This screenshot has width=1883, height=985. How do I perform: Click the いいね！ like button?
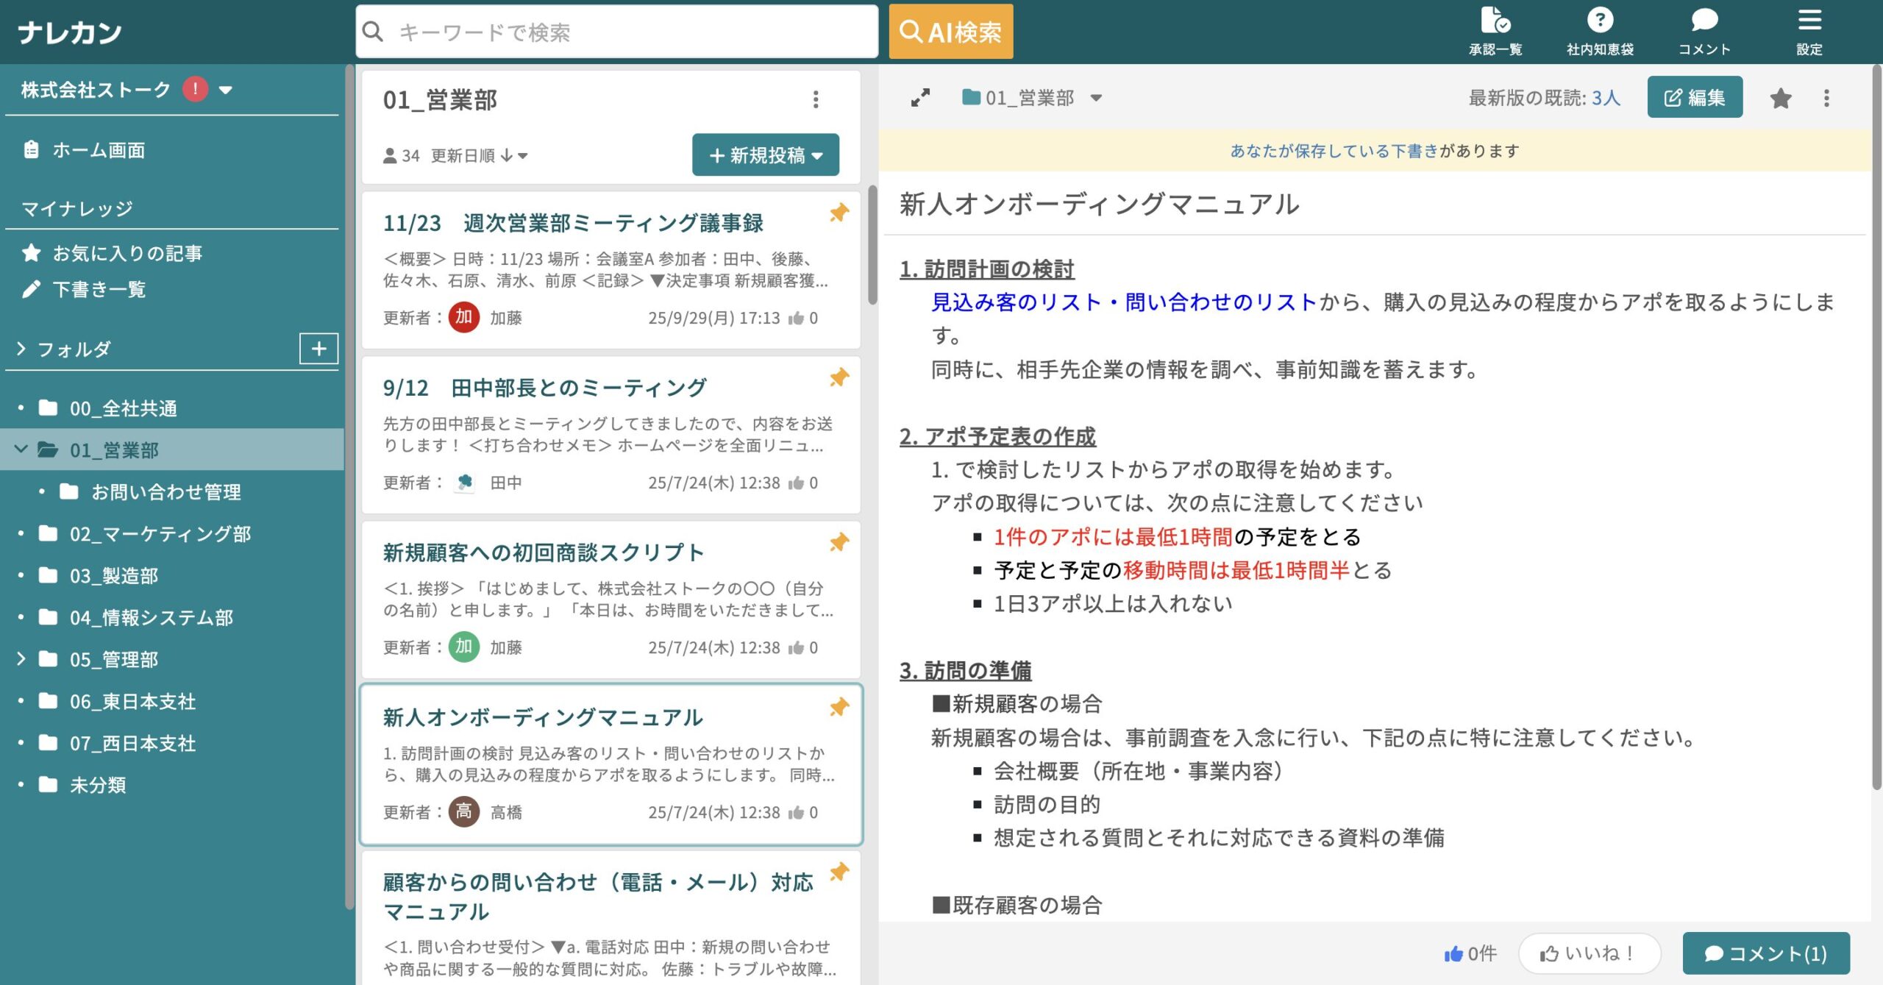point(1589,953)
